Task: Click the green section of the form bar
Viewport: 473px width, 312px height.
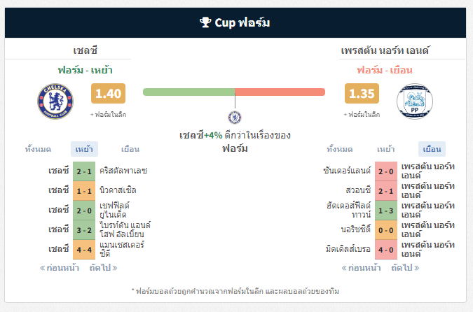Action: pyautogui.click(x=188, y=92)
